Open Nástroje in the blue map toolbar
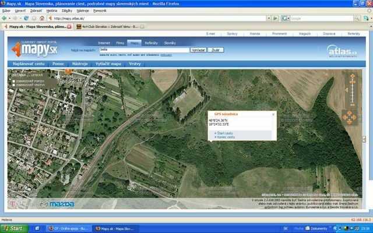Screen dimensions: 373x233 coord(80,63)
